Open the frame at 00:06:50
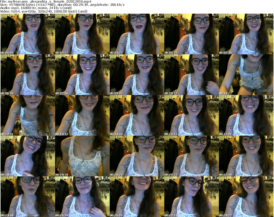 tap(28, 75)
